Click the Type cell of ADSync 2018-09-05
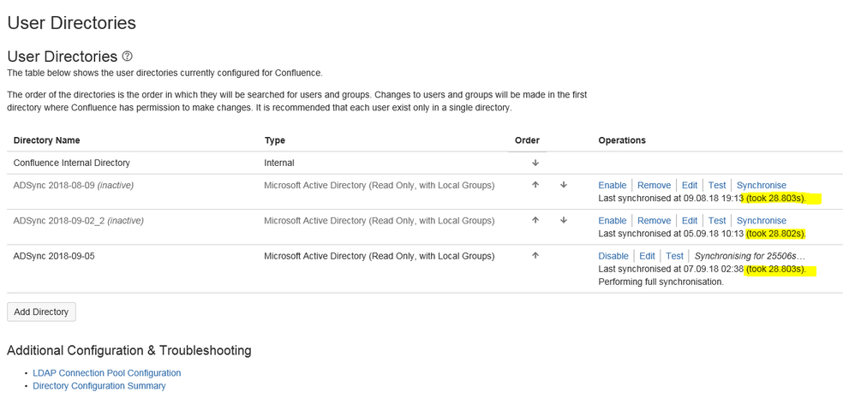Viewport: 855px width, 398px height. coord(380,256)
